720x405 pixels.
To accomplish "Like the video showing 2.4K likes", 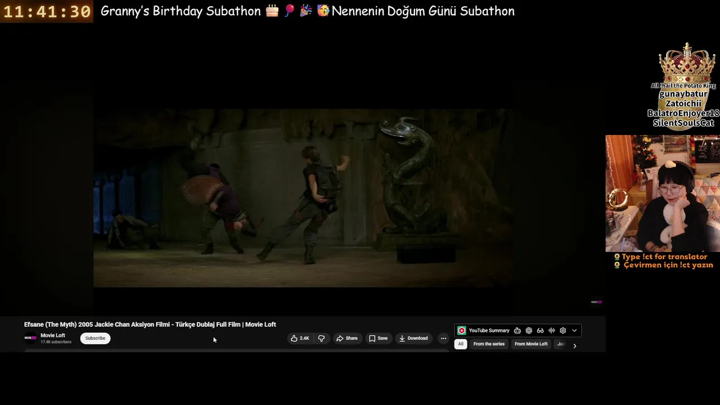I will point(300,338).
